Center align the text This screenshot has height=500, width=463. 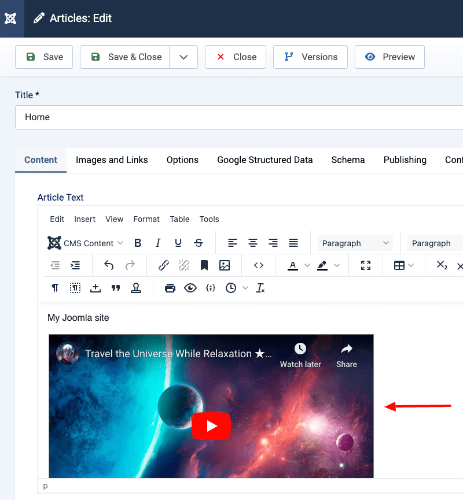253,243
